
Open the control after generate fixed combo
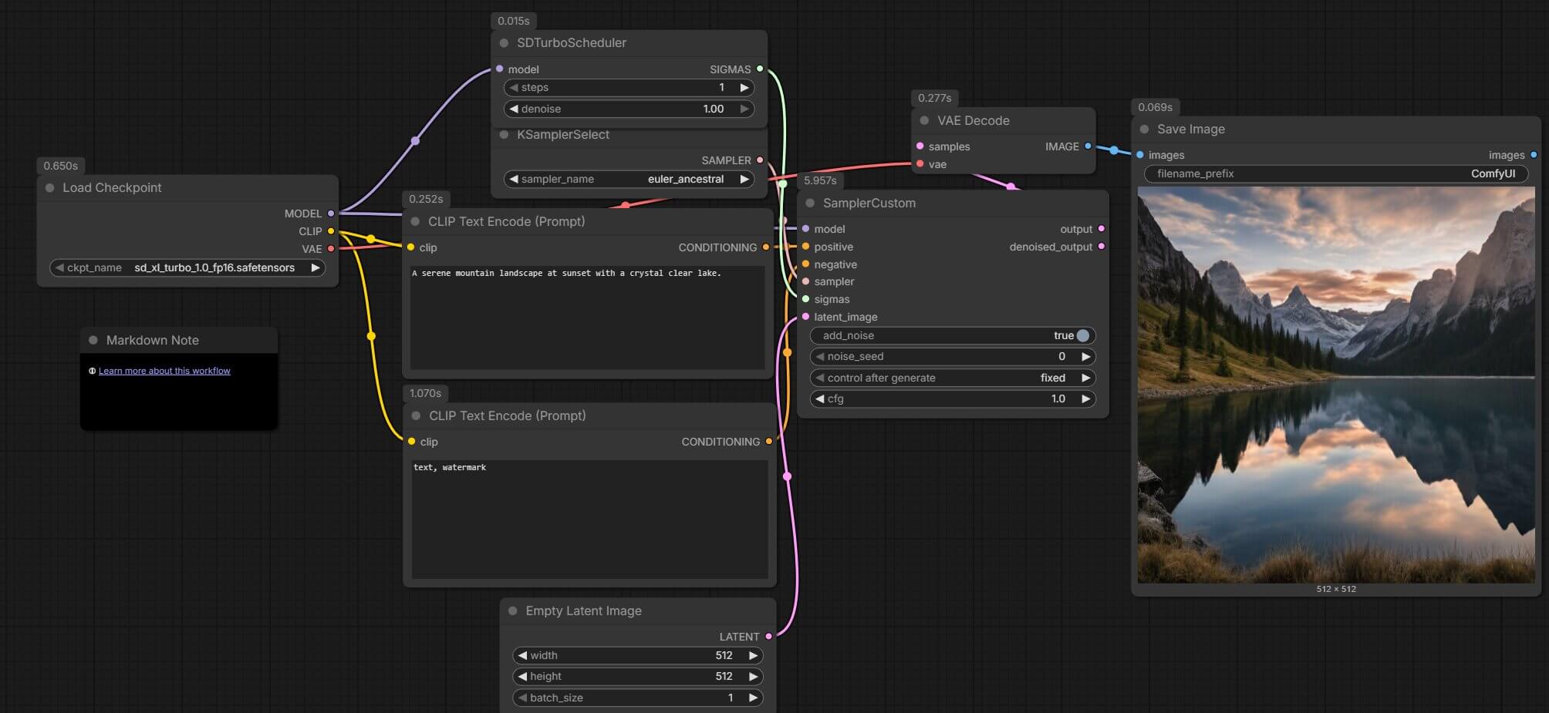[x=953, y=378]
